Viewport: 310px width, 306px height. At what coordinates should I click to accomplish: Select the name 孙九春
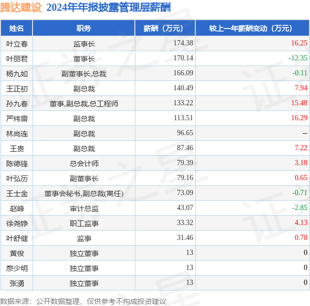point(17,104)
